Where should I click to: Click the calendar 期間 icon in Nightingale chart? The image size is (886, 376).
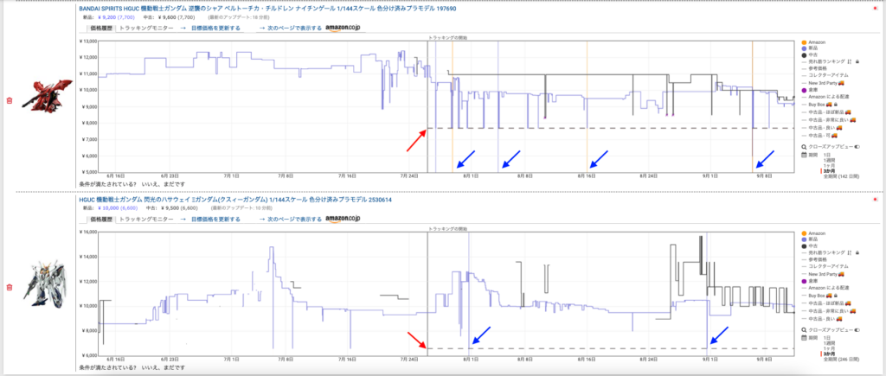click(804, 155)
